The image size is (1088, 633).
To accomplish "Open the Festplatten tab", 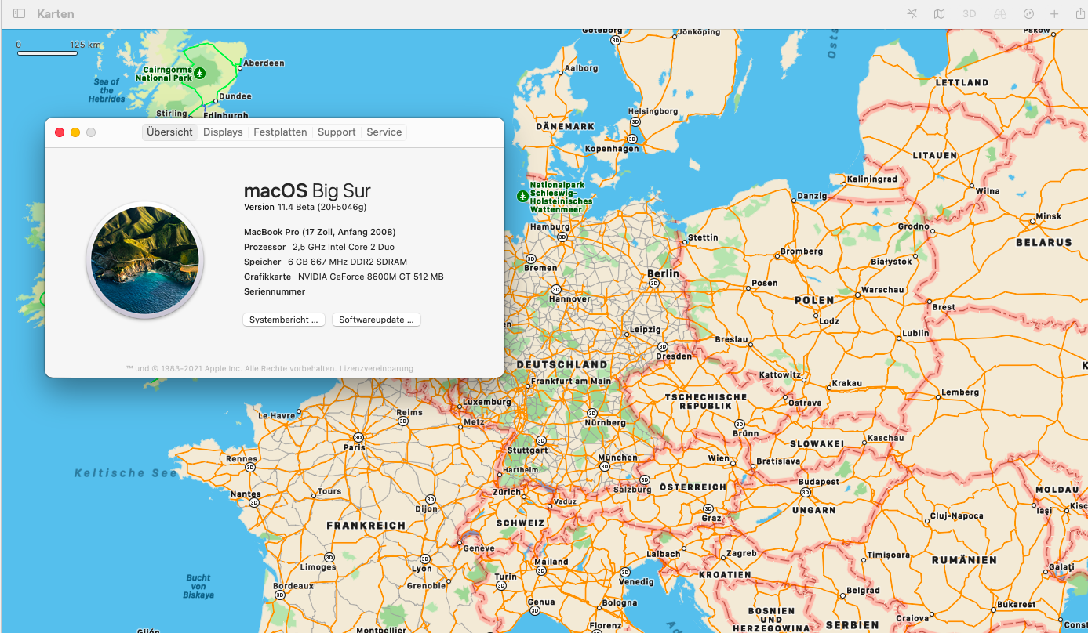I will click(x=280, y=132).
